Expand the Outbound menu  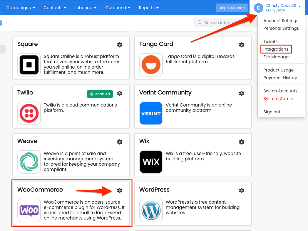pos(118,8)
